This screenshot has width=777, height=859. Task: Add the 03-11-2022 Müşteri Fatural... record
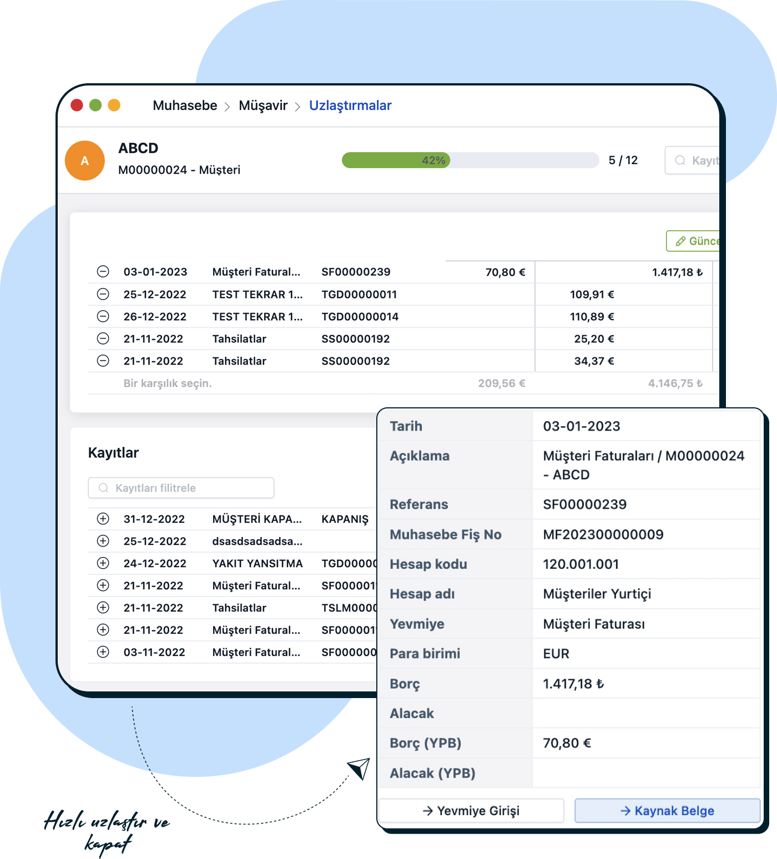click(x=103, y=652)
